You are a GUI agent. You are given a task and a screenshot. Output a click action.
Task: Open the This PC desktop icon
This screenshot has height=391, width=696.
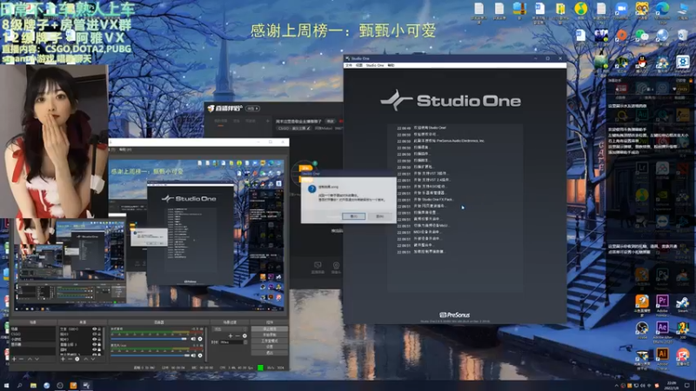683,9
